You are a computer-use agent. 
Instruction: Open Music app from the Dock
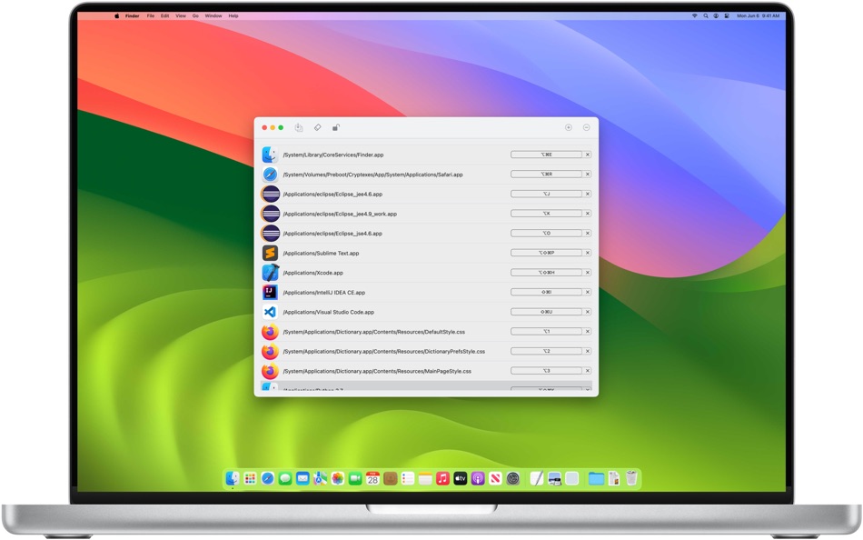pos(442,478)
